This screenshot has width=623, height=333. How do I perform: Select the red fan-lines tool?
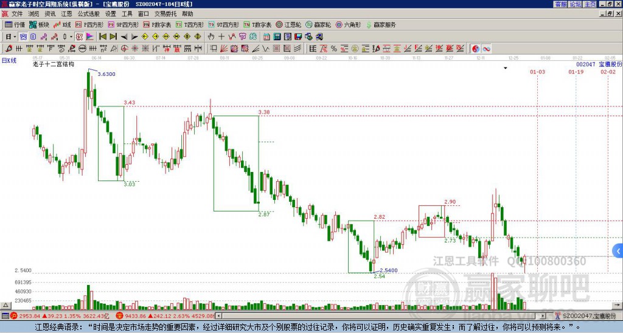pos(224,49)
